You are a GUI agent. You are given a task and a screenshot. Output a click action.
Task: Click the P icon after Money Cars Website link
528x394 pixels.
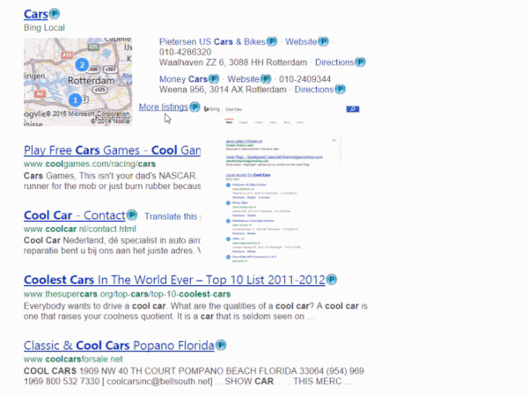tap(266, 79)
